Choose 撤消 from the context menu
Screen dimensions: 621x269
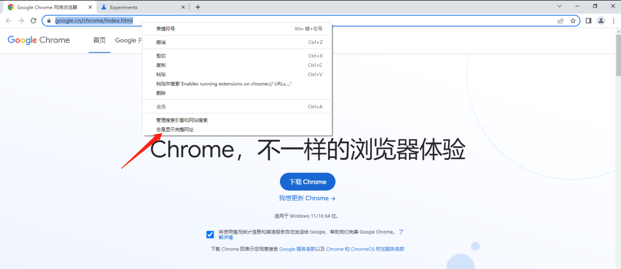237,42
